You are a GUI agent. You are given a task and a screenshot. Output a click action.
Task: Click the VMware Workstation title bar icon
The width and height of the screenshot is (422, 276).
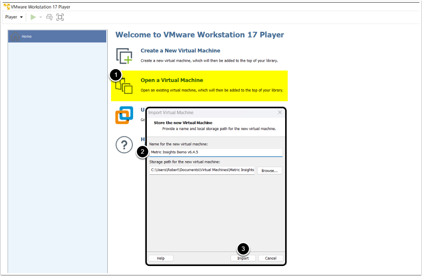coord(7,7)
